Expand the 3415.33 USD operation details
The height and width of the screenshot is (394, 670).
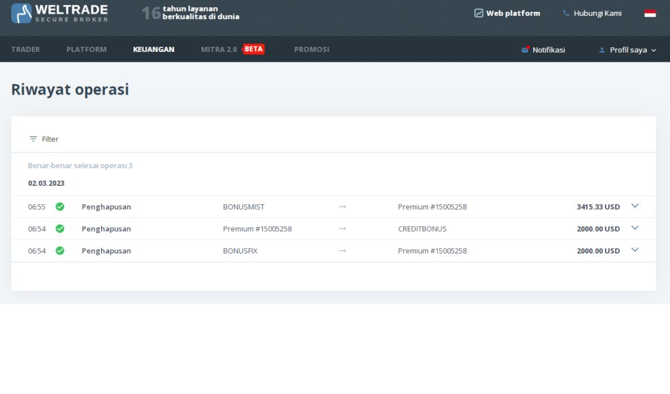point(635,206)
